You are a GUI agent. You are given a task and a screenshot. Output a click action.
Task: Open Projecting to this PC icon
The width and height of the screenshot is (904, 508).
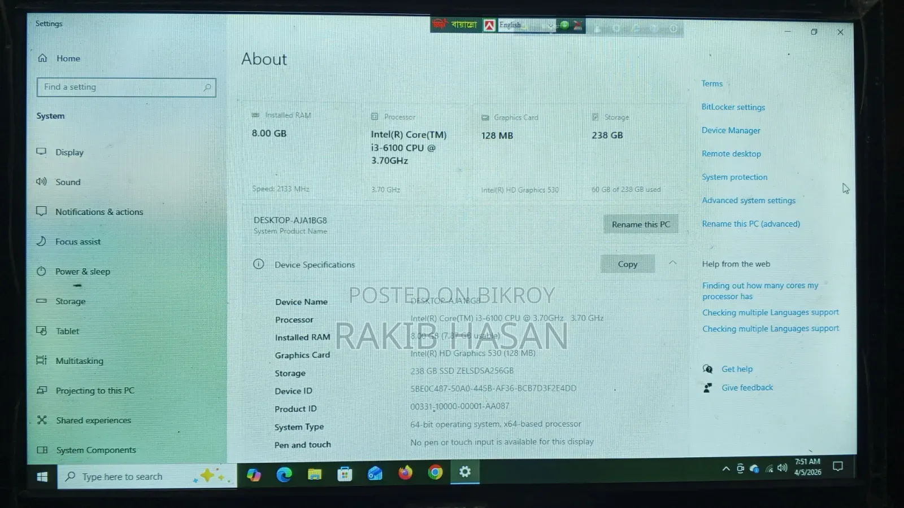[42, 390]
